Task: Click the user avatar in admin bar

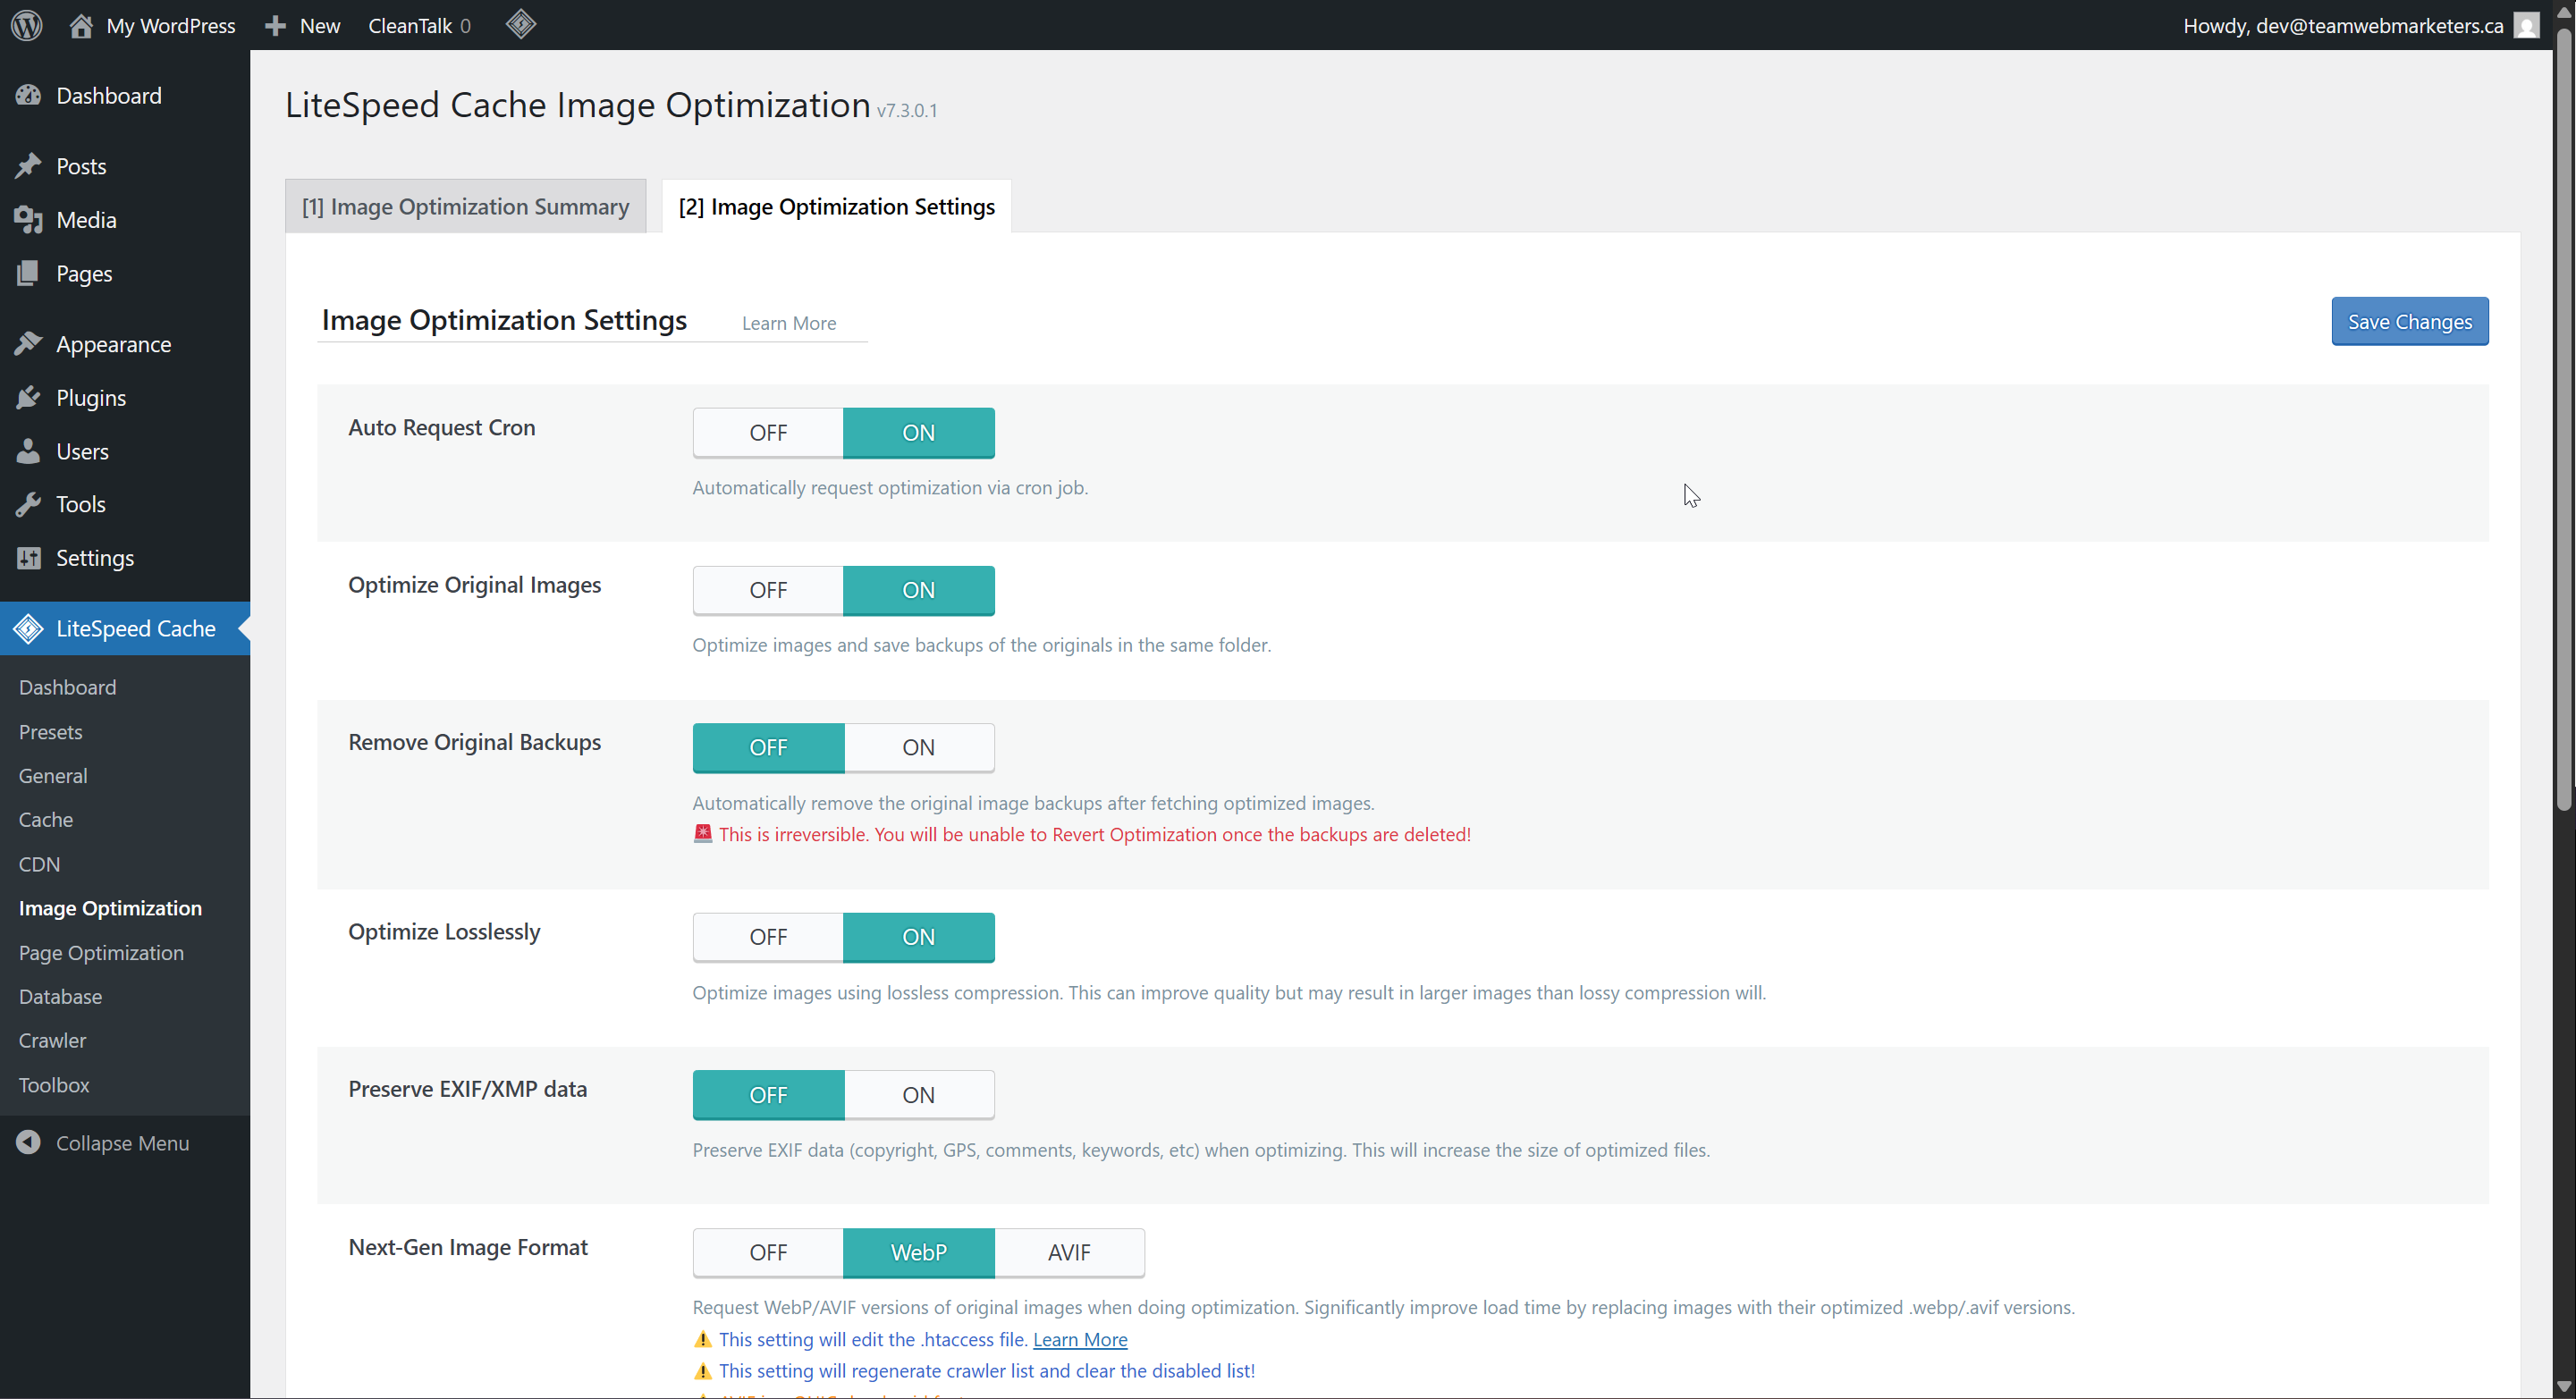Action: coord(2526,25)
